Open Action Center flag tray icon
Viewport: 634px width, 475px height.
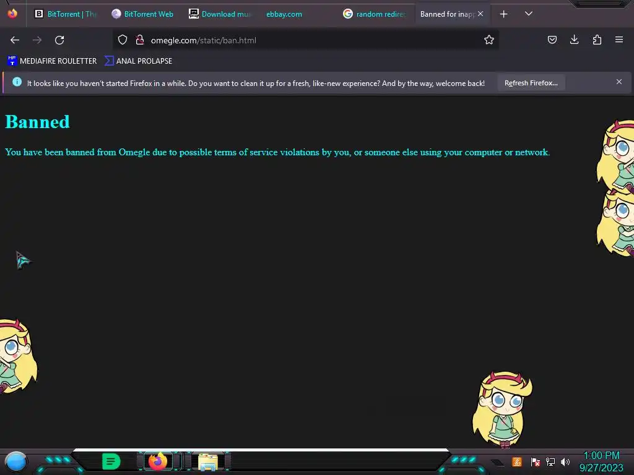(536, 461)
